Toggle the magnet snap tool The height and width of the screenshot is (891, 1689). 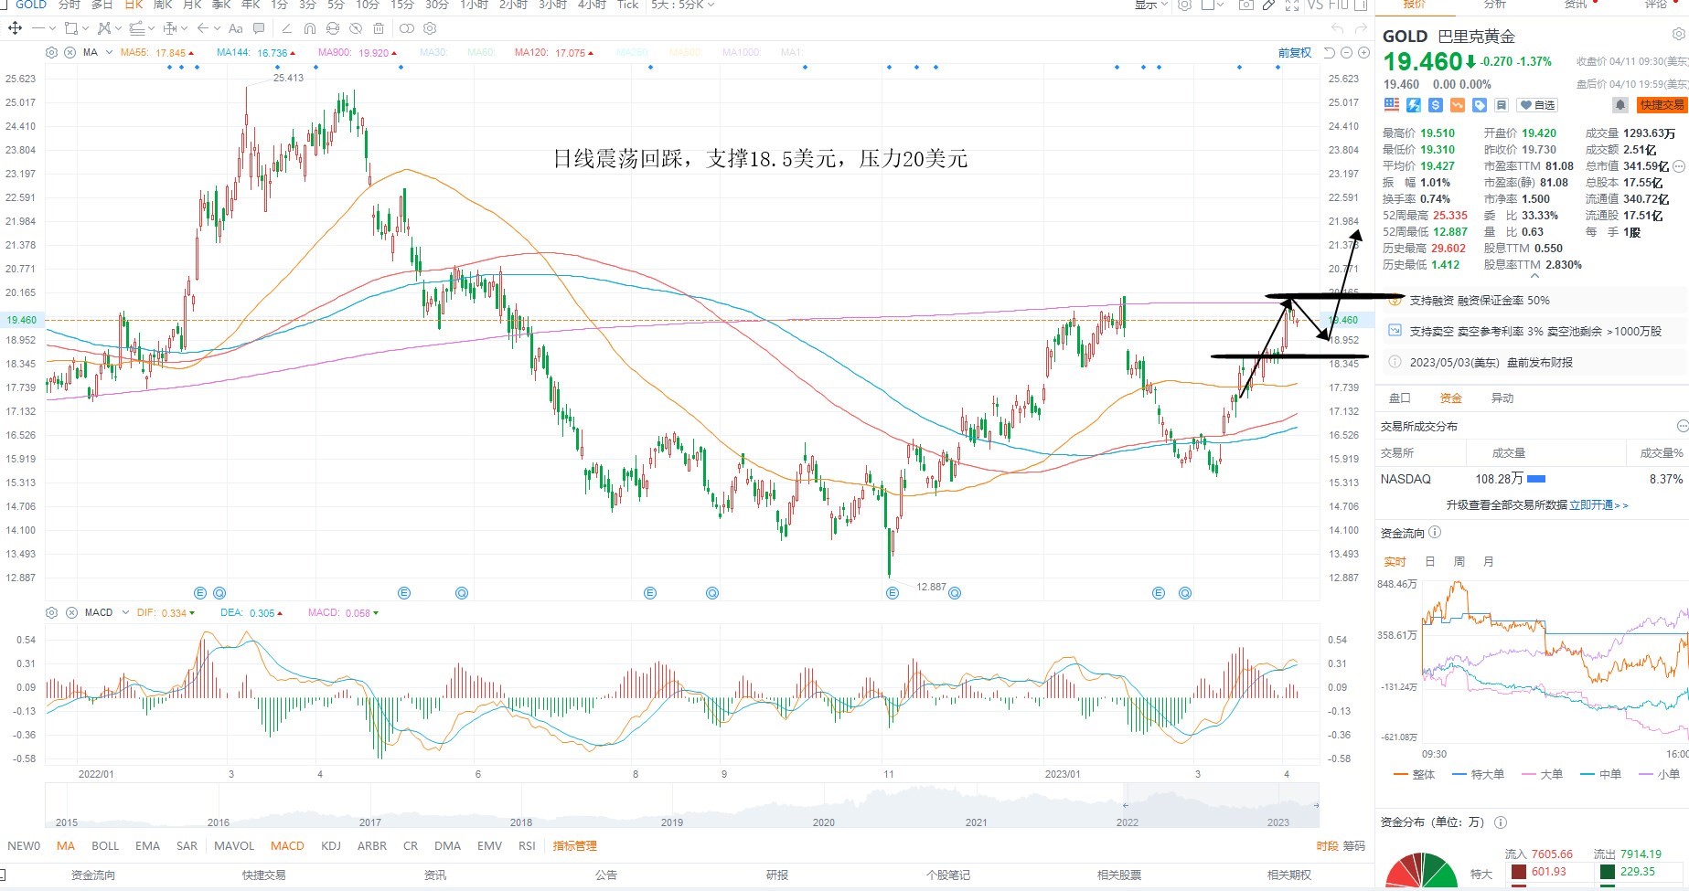click(x=310, y=28)
